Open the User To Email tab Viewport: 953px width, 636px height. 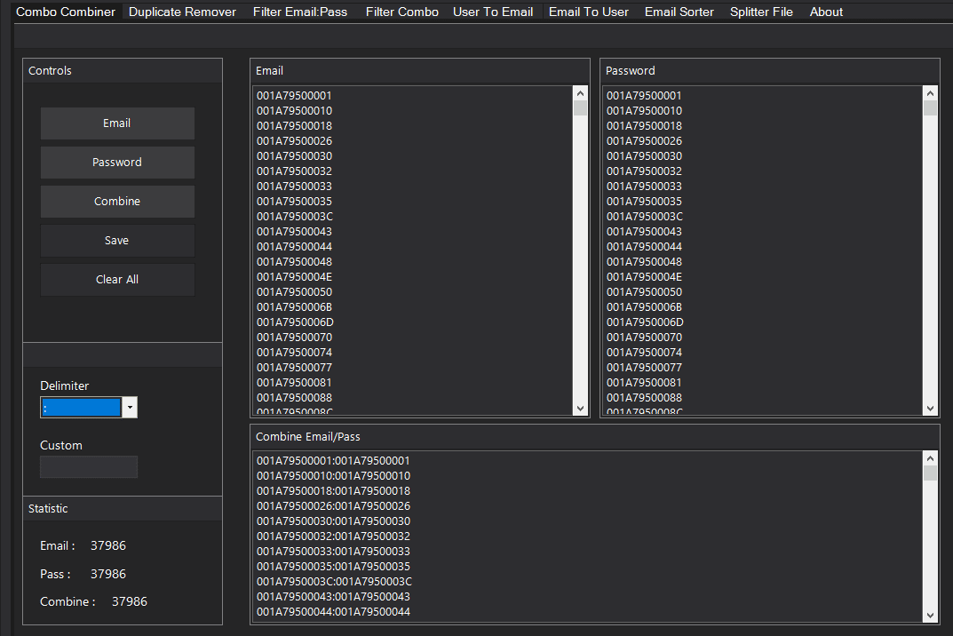click(493, 12)
